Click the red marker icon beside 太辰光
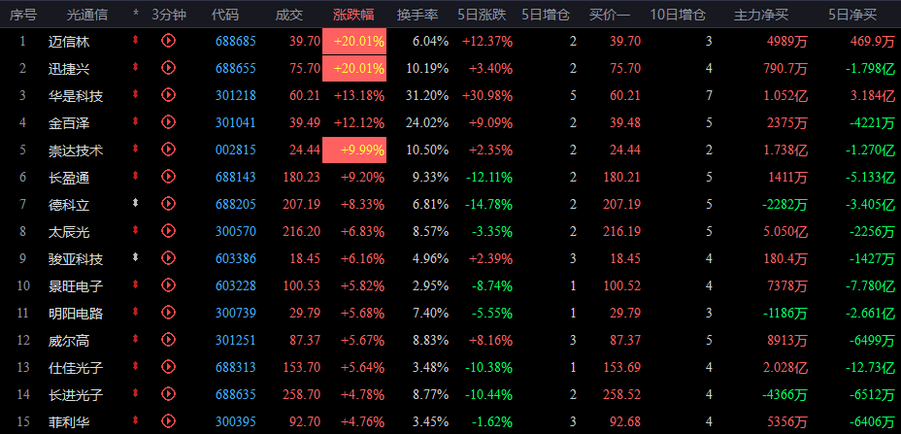Image resolution: width=901 pixels, height=434 pixels. coord(136,230)
